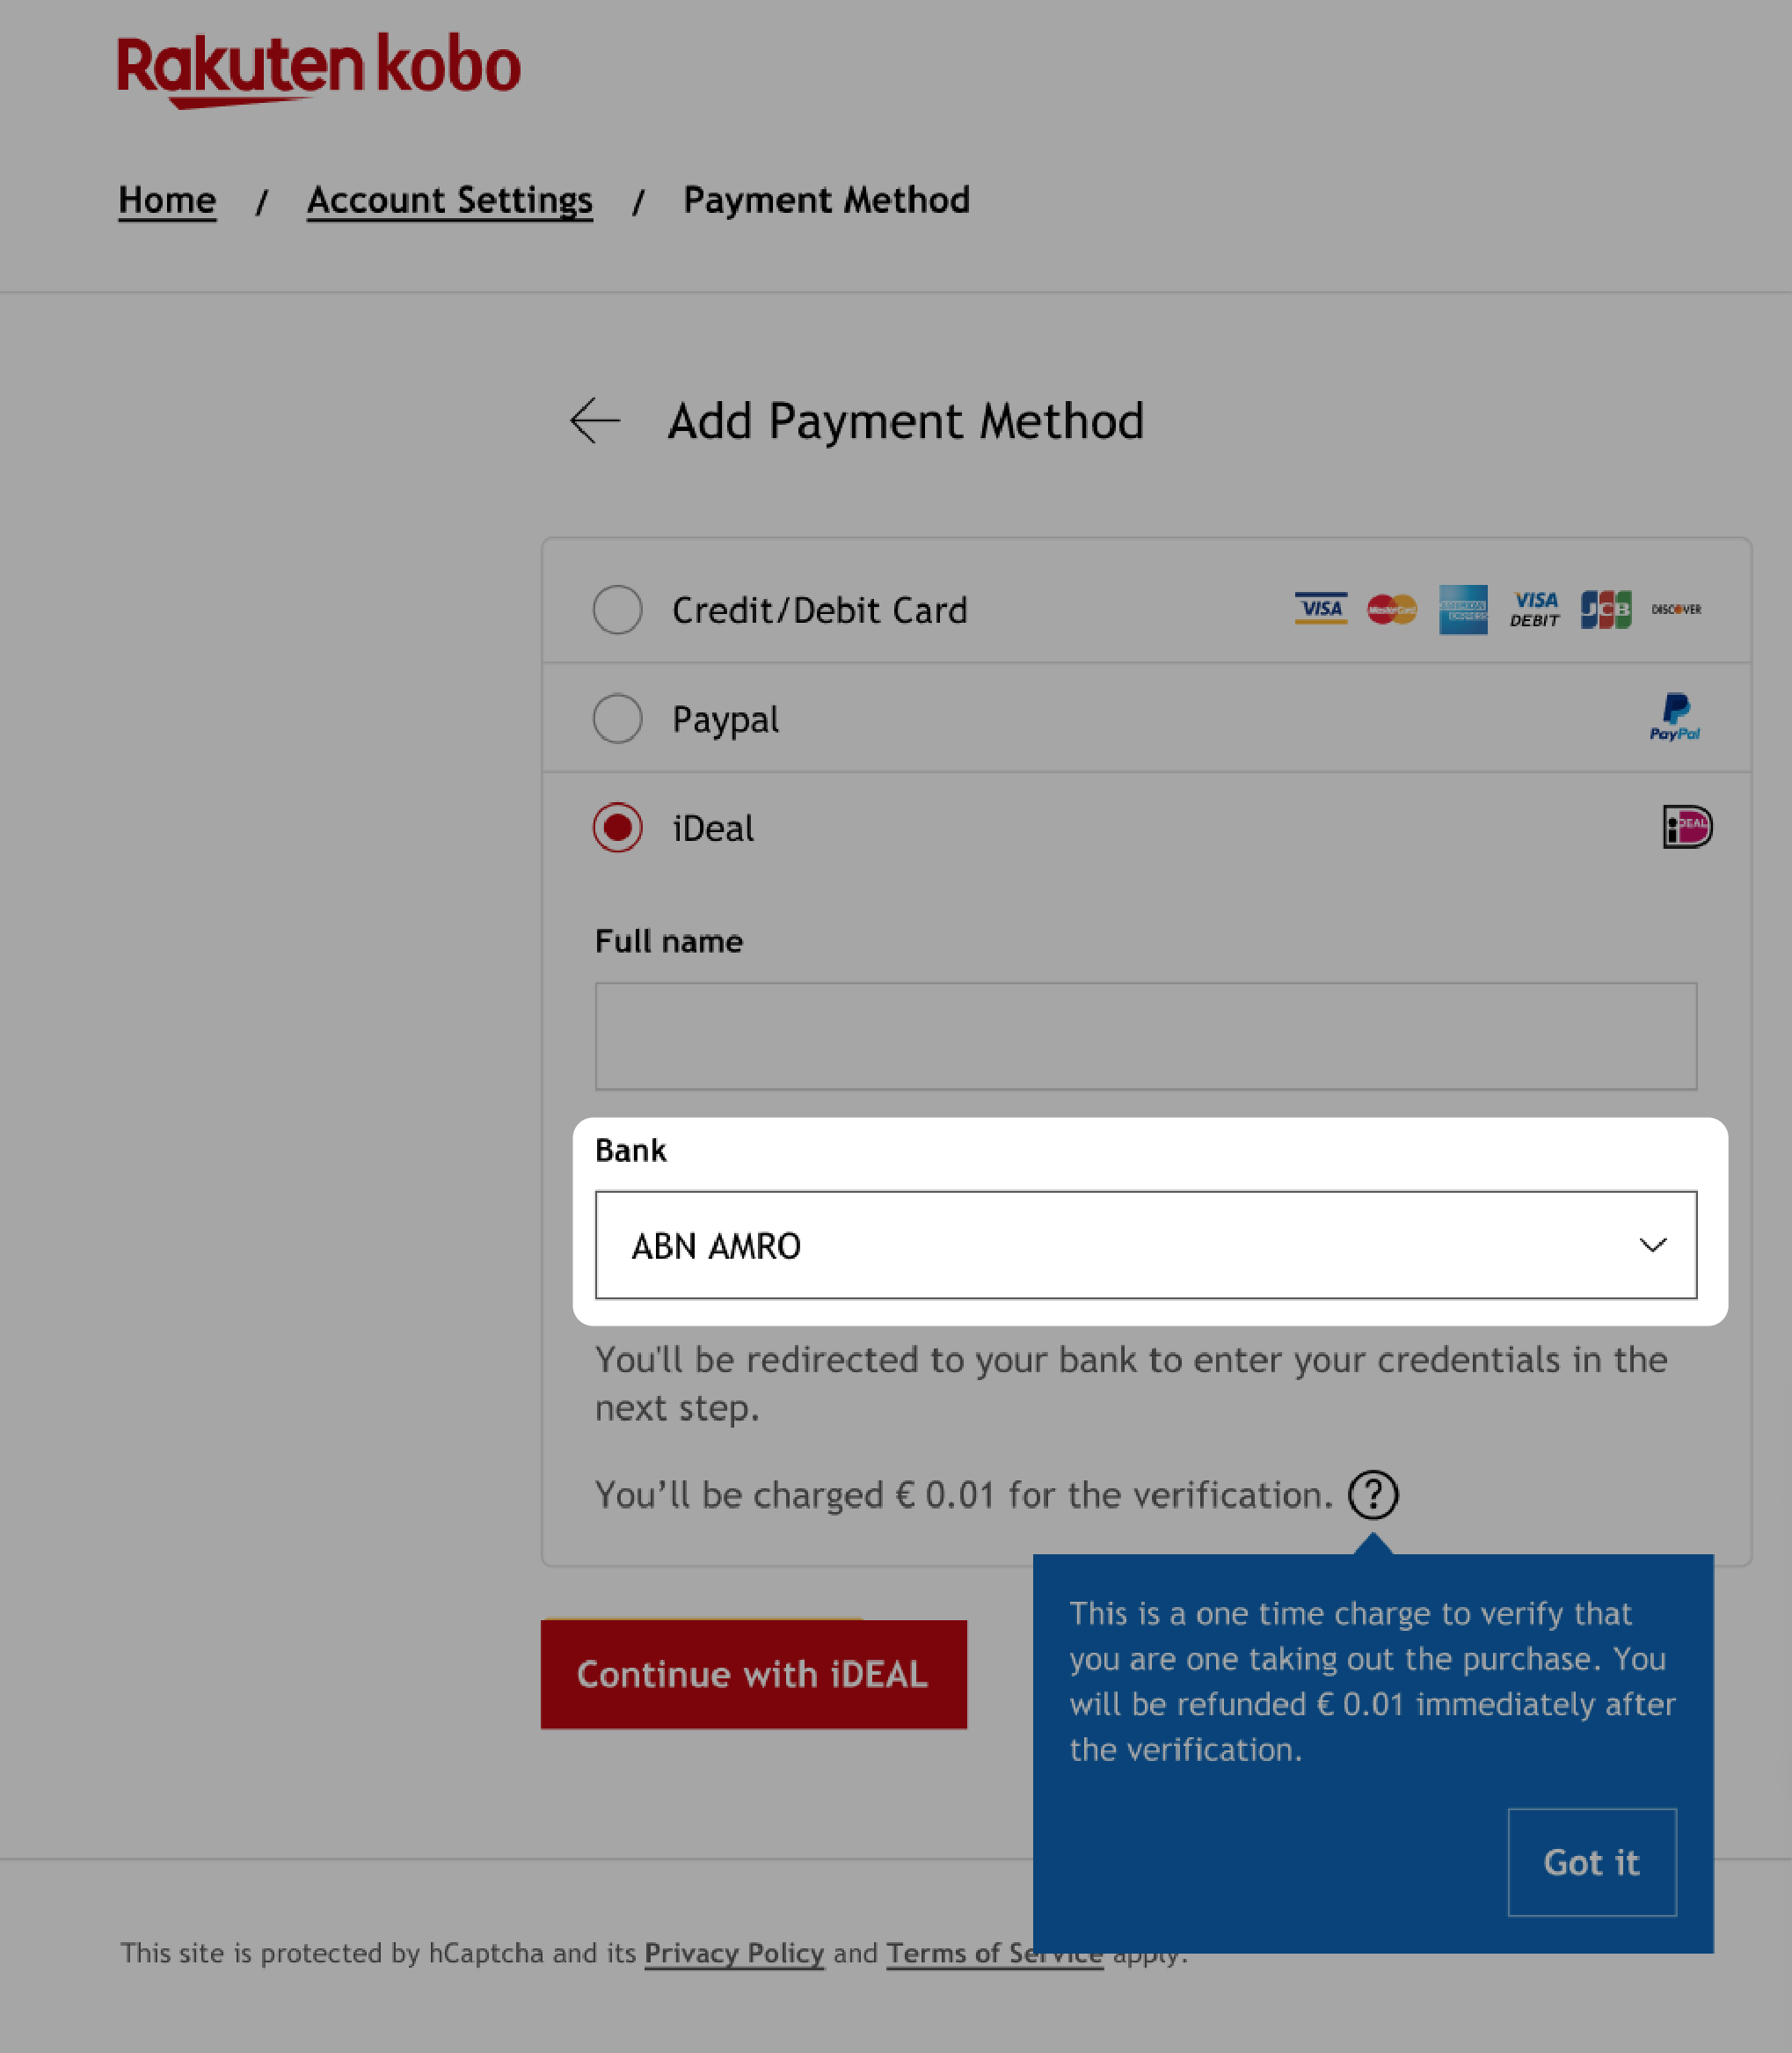Select the Credit/Debit Card option
1792x2053 pixels.
click(x=617, y=610)
